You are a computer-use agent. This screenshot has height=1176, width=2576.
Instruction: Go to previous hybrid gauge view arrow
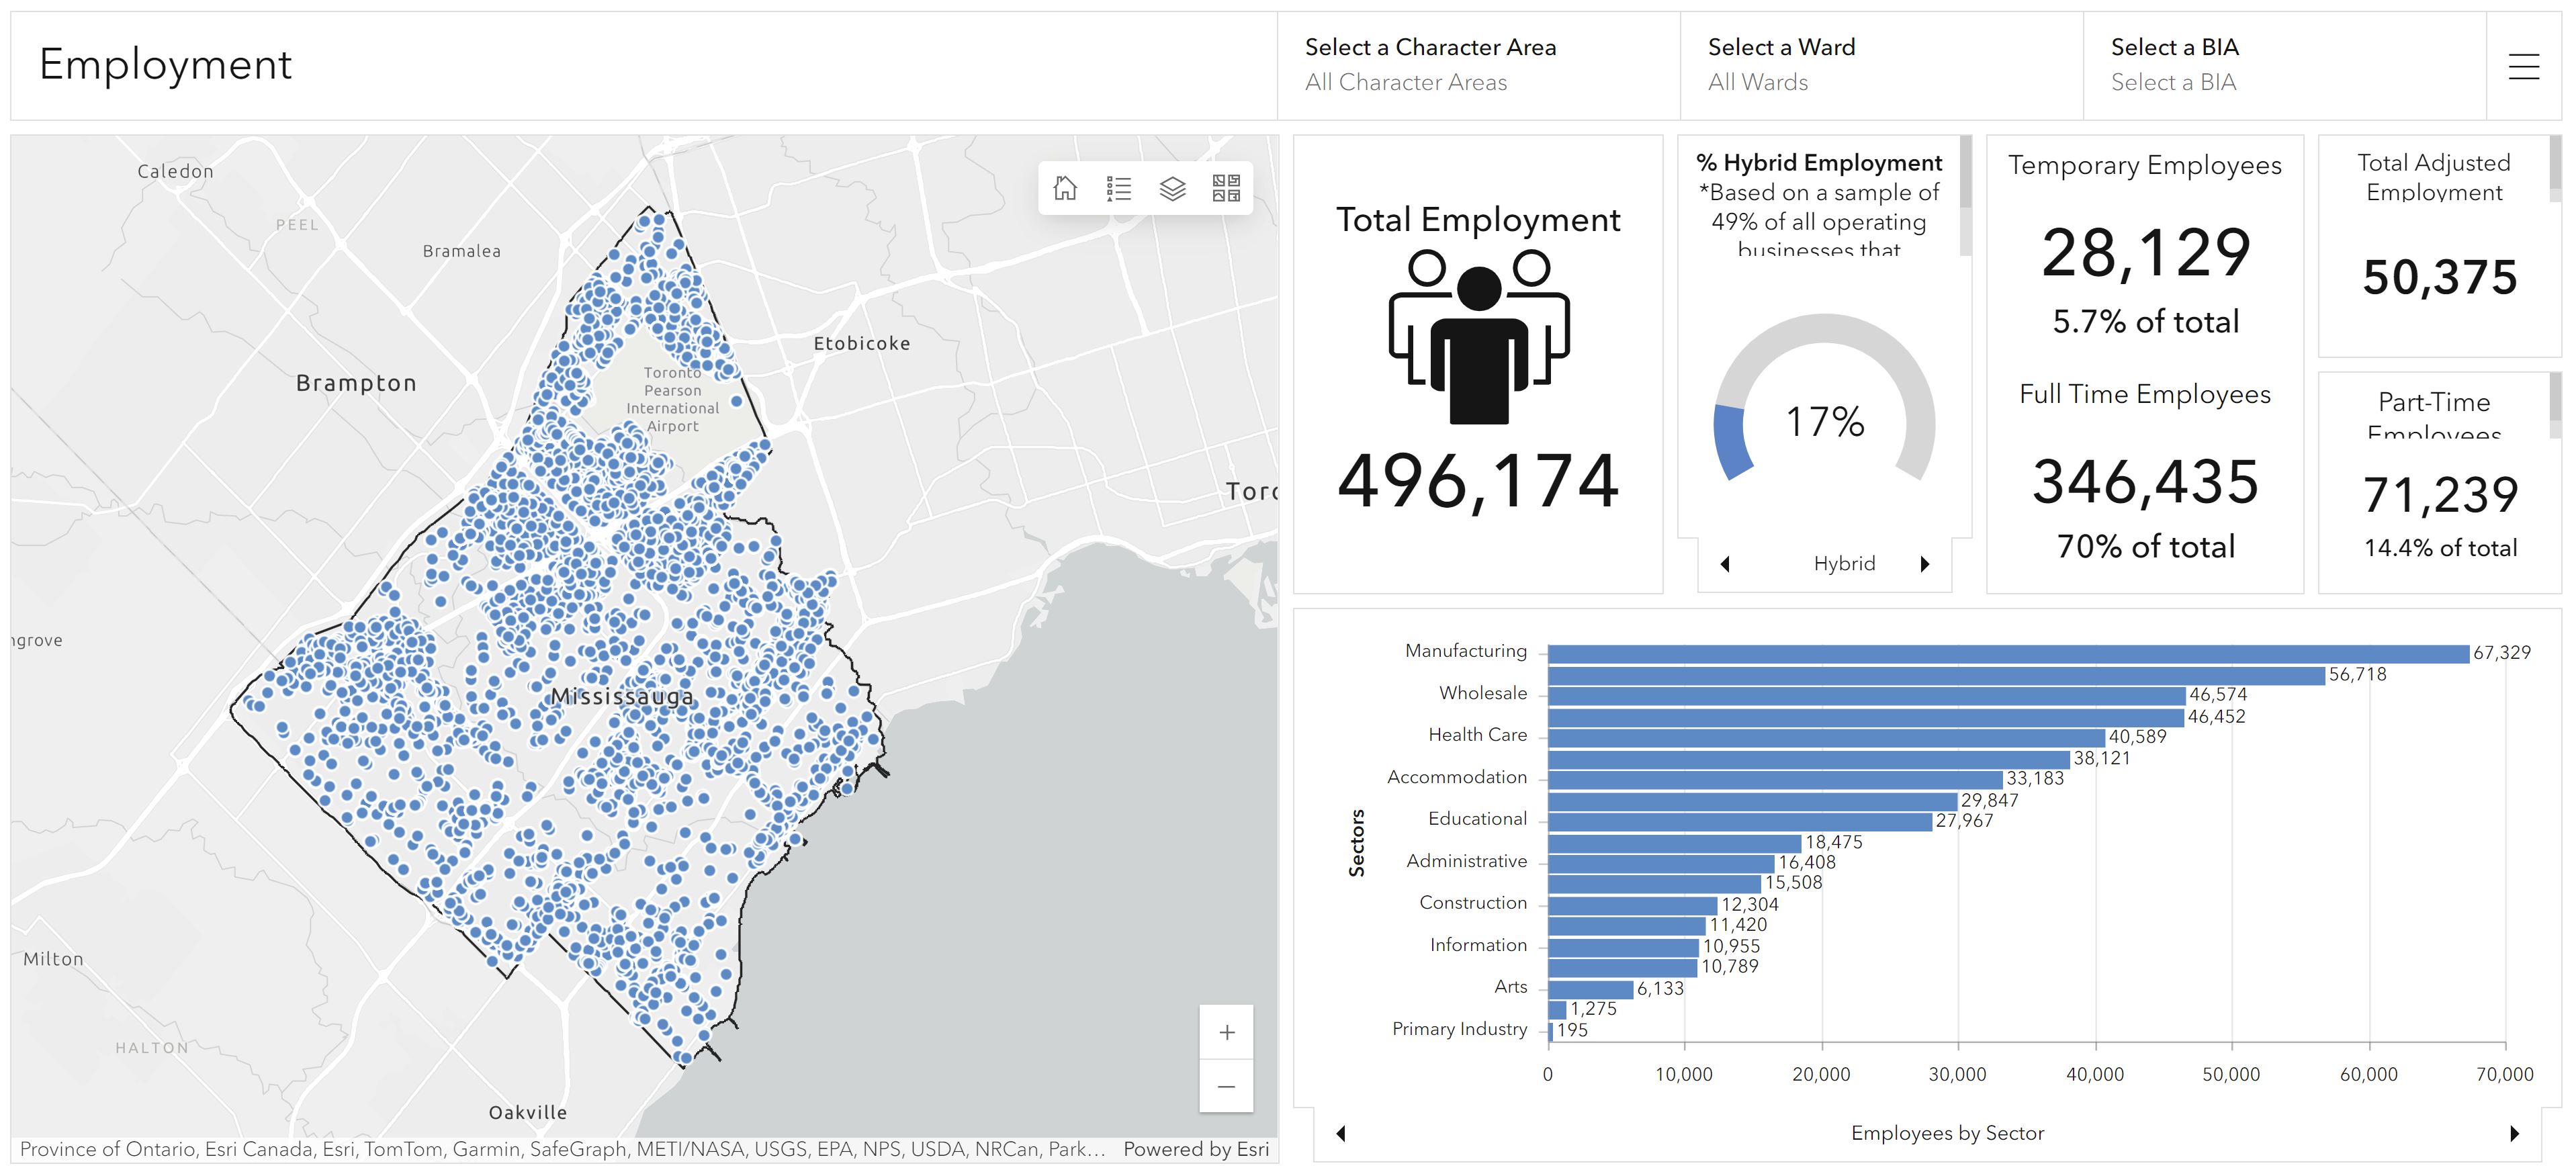pyautogui.click(x=1725, y=564)
